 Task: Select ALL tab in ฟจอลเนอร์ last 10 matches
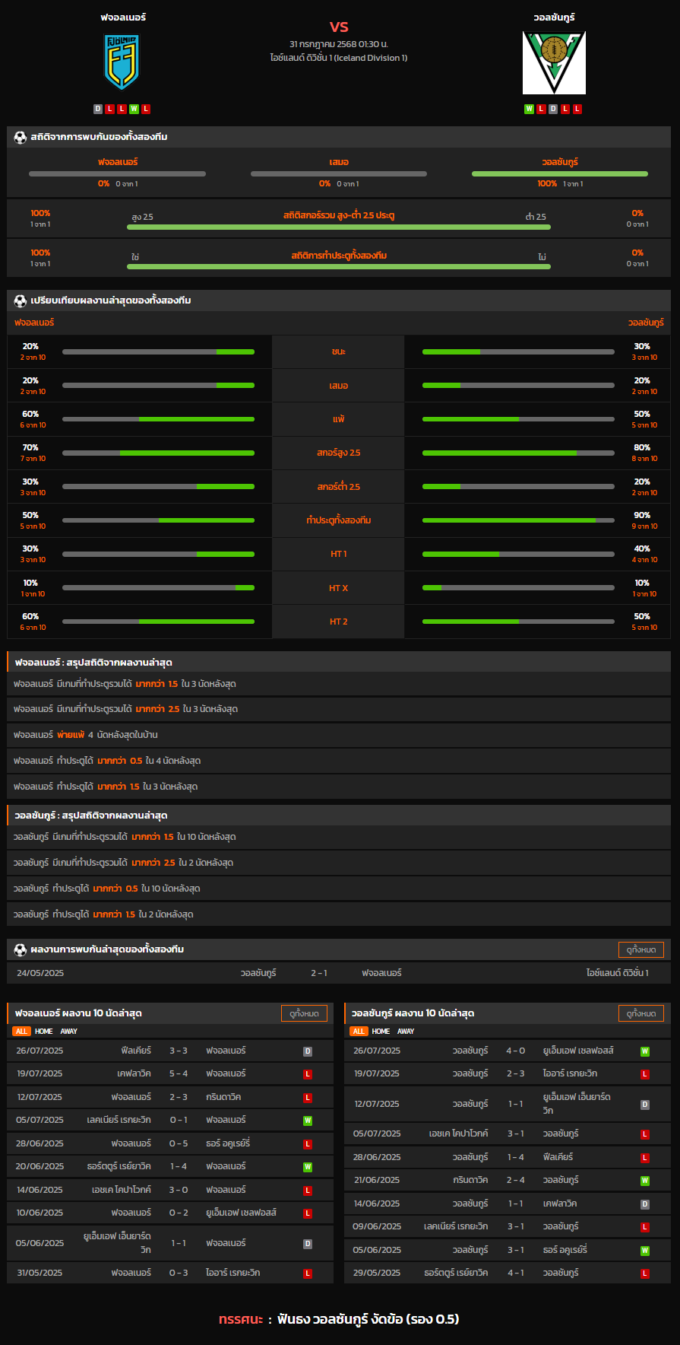click(x=21, y=1032)
